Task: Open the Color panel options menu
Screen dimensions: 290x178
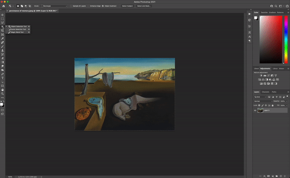Action: tap(288, 13)
